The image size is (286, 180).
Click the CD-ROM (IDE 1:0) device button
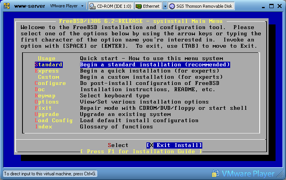click(111, 6)
